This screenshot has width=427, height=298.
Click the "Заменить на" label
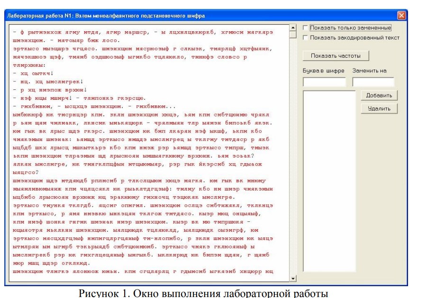[x=369, y=71]
